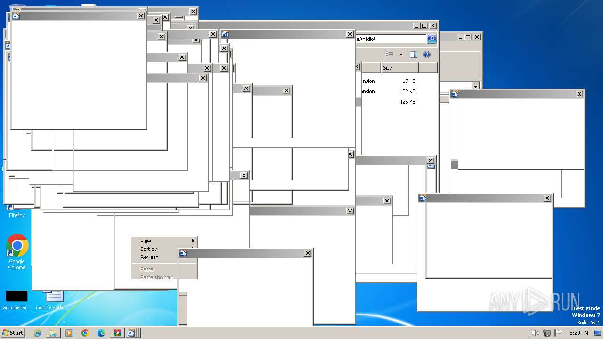This screenshot has width=603, height=339.
Task: Select the 'monthsauth...' desktop document
Action: point(52,300)
